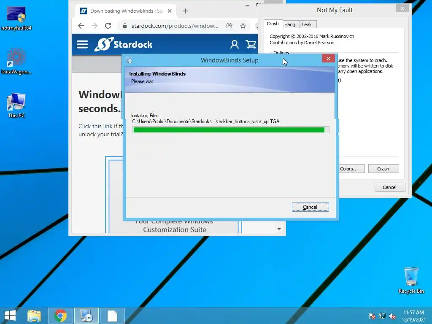Select the Downloading WindowBlinds browser tab
Viewport: 432px width, 324px height.
click(126, 11)
